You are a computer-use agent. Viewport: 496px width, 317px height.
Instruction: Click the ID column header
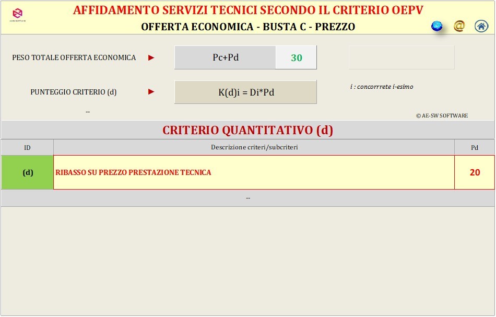tap(27, 147)
